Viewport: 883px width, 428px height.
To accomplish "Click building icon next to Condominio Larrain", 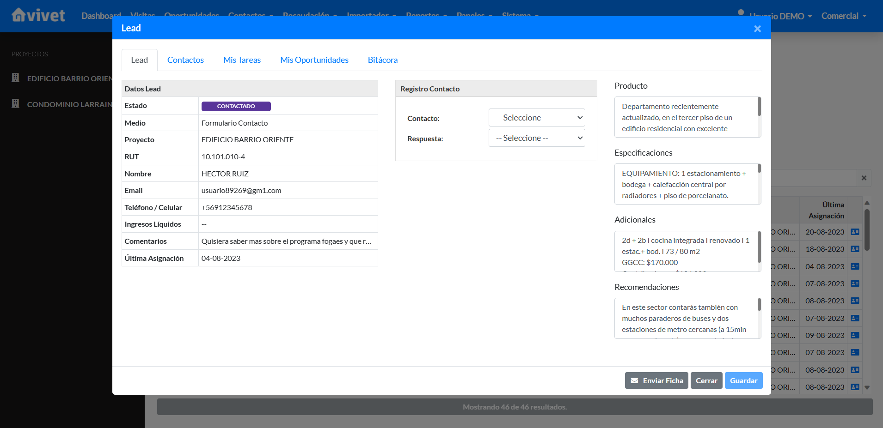I will click(16, 104).
